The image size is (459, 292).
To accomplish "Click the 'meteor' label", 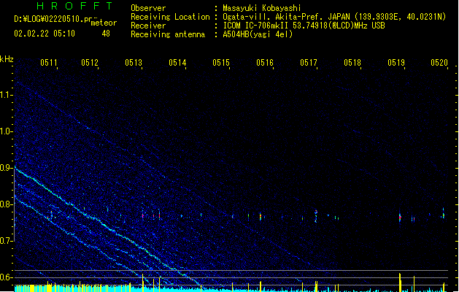I will click(x=104, y=23).
